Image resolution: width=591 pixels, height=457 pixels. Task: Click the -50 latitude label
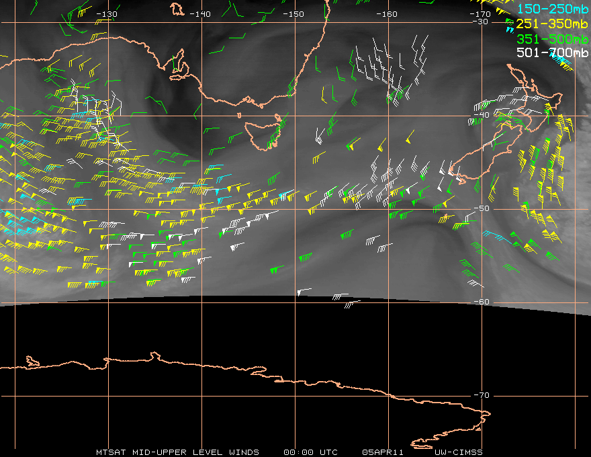point(482,208)
